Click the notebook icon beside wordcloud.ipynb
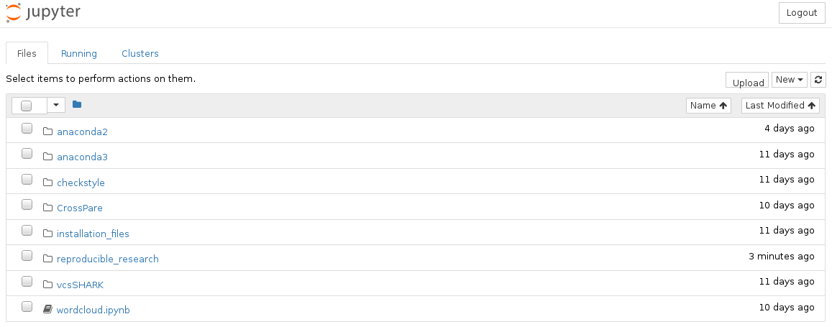The height and width of the screenshot is (327, 832). coord(48,310)
